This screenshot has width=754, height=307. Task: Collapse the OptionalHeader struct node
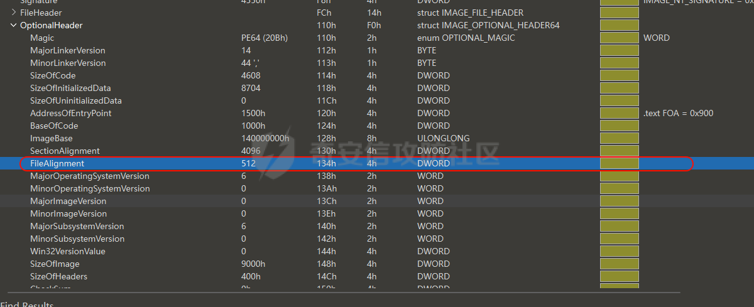14,25
